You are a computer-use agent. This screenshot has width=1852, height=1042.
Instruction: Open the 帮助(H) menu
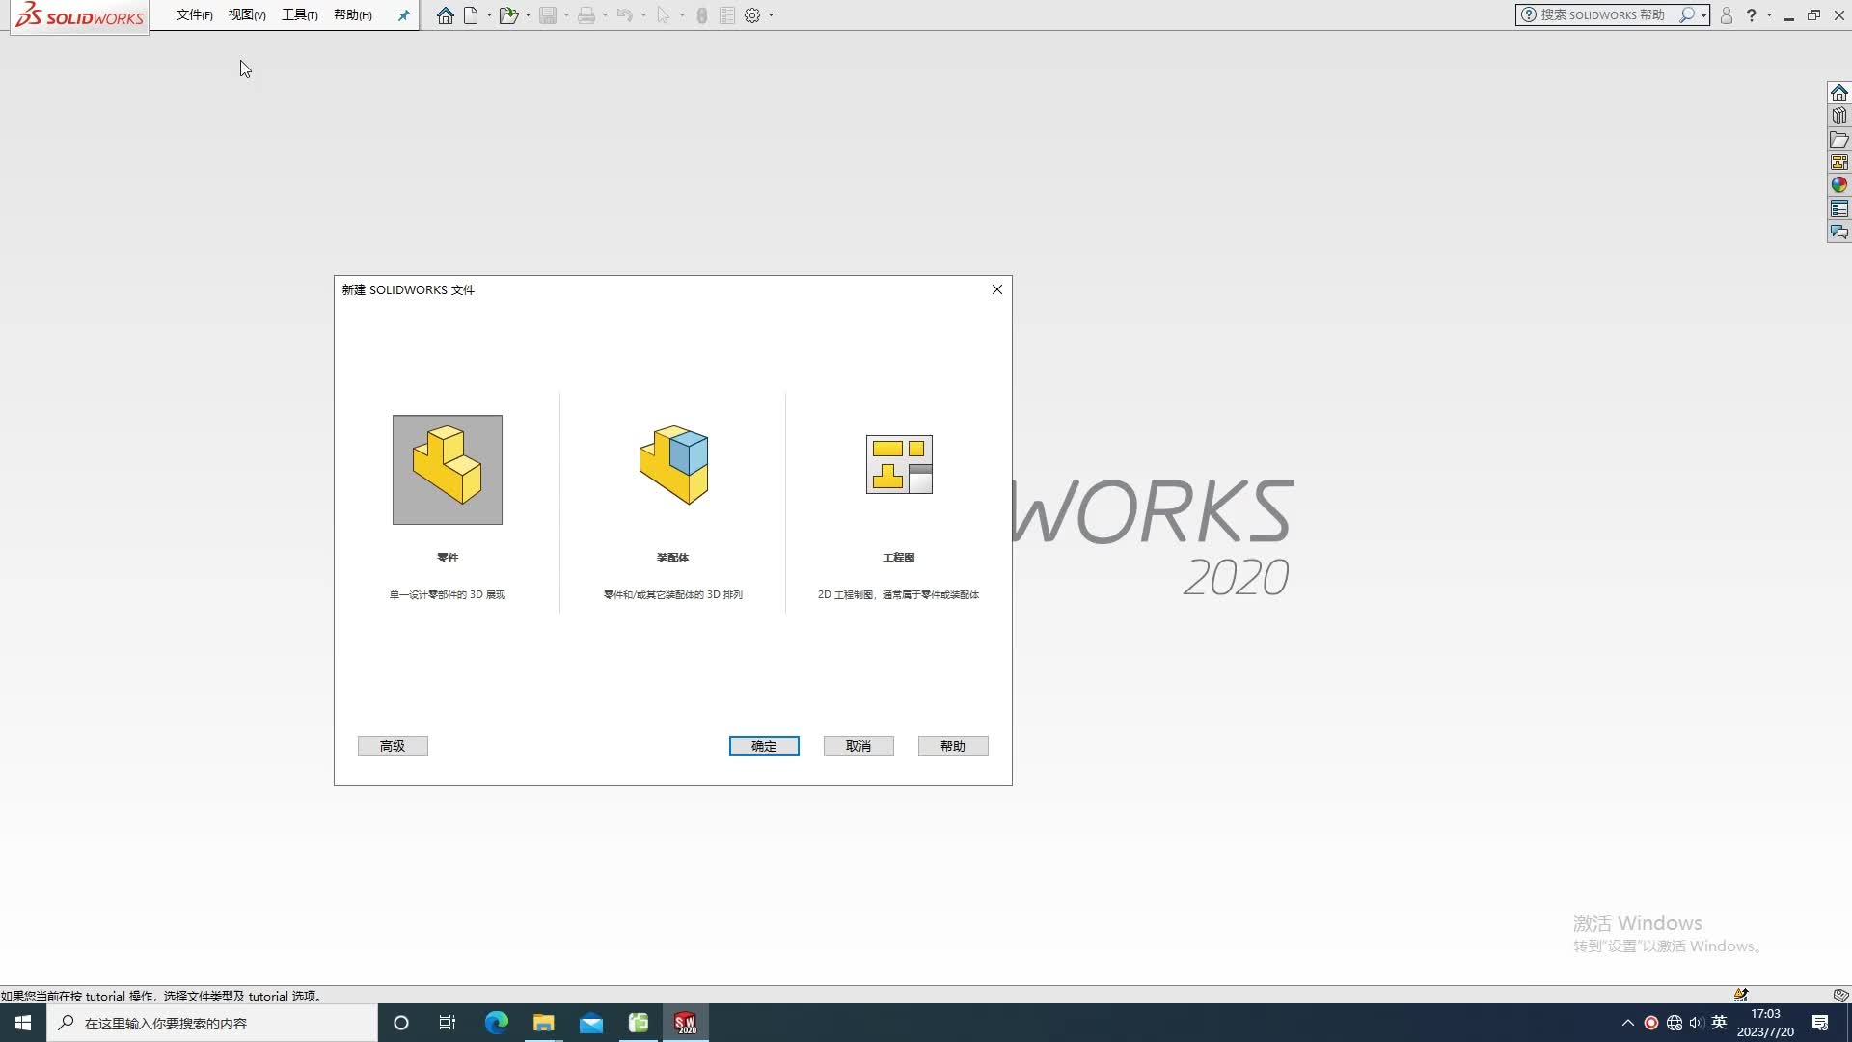click(352, 15)
